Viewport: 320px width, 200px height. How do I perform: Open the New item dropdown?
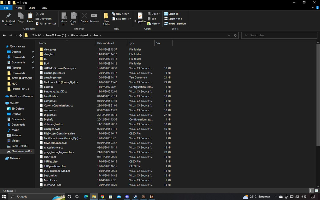pyautogui.click(x=120, y=14)
